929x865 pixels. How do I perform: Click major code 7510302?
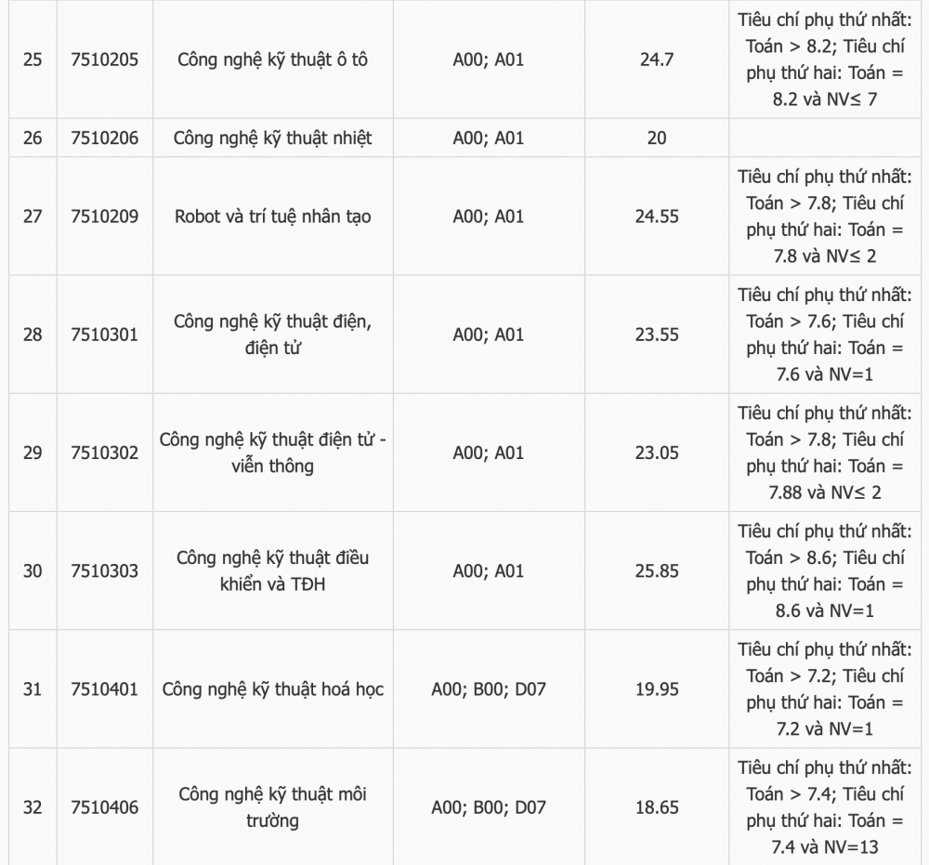tap(104, 452)
